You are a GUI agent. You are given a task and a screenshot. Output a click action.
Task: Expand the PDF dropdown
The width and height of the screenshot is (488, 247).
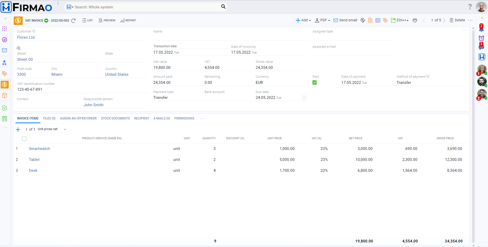point(322,20)
